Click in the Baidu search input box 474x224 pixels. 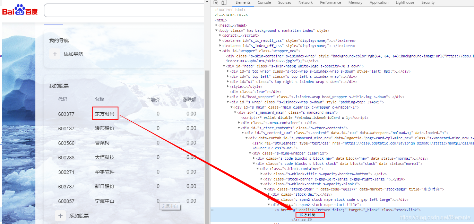[125, 10]
